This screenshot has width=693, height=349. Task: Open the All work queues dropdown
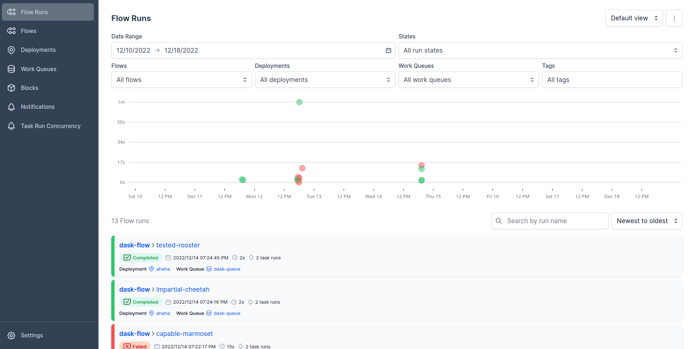[468, 80]
